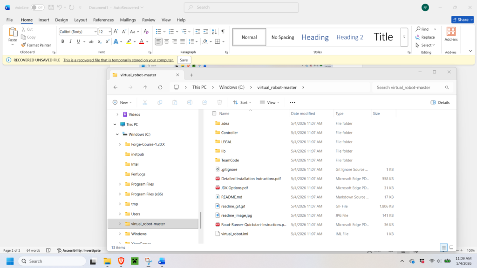
Task: Open the Add-ins icon in the ribbon
Action: (x=451, y=34)
